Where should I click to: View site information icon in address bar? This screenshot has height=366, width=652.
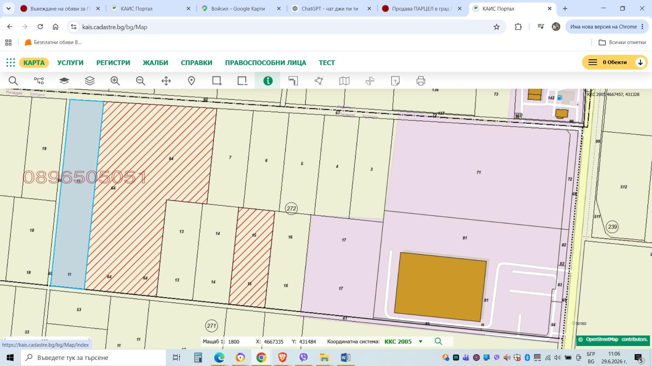[x=73, y=27]
